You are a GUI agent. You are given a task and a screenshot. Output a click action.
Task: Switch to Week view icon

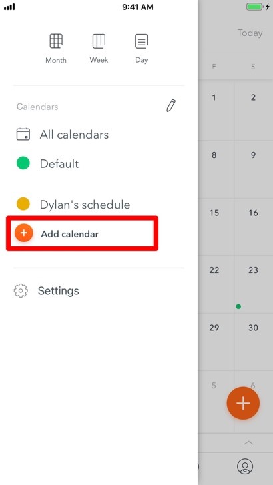99,41
